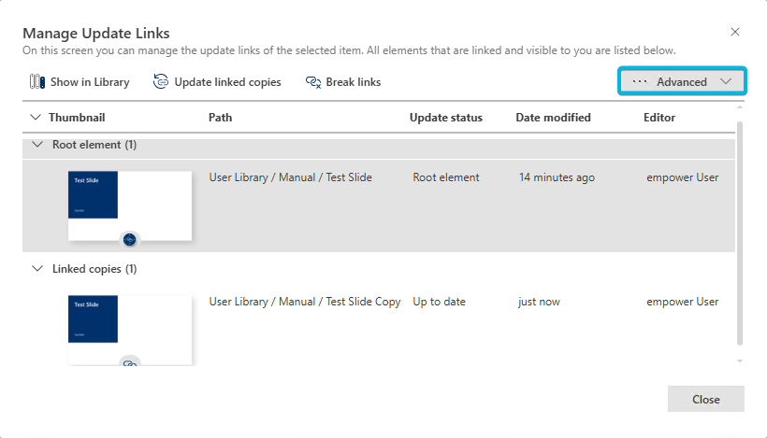The image size is (767, 438).
Task: Click the 'Up to date' status cell
Action: click(439, 302)
